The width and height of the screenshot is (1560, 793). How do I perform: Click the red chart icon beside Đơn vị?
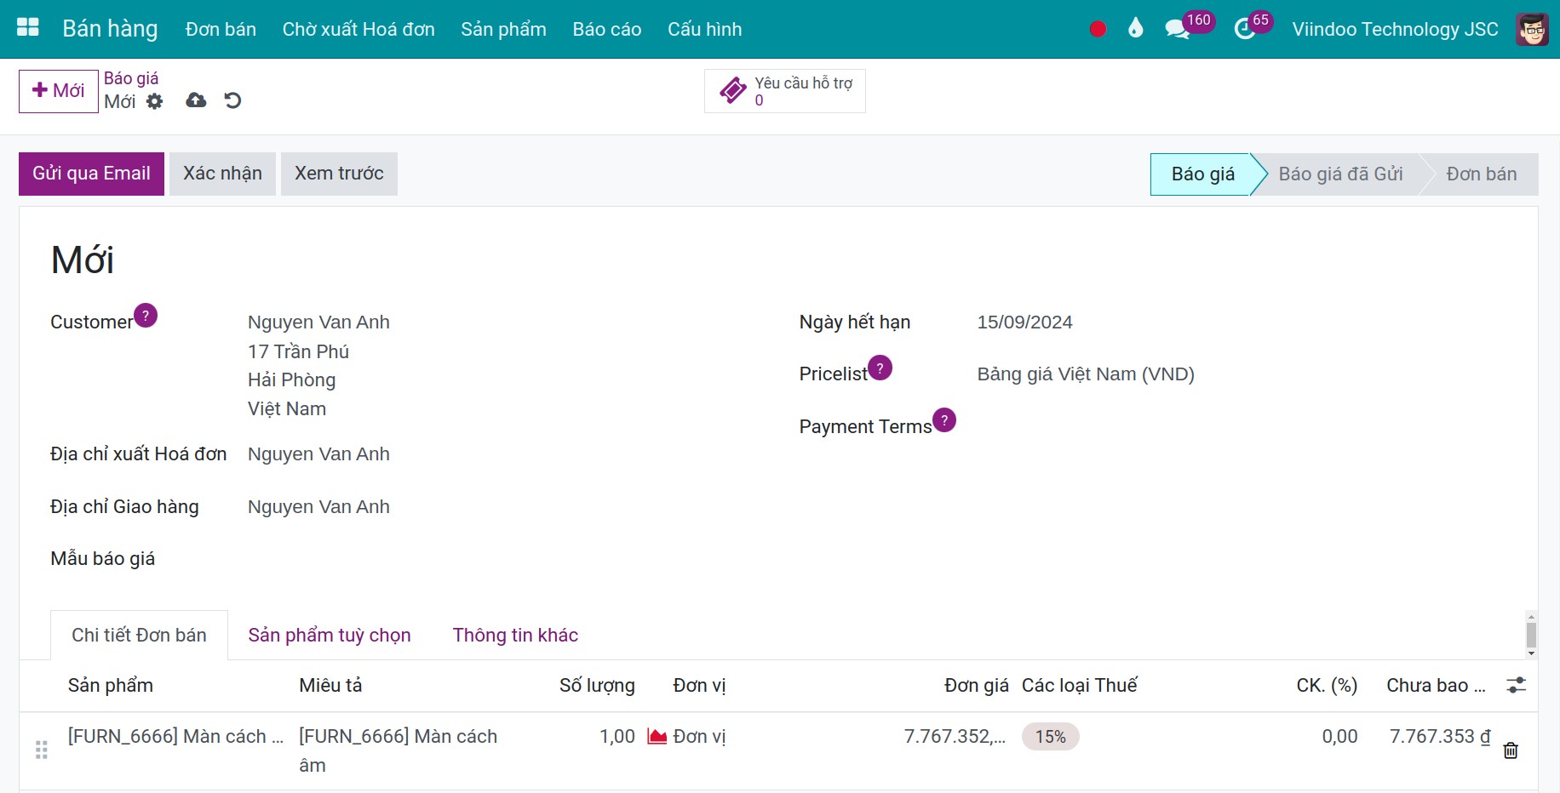point(656,736)
